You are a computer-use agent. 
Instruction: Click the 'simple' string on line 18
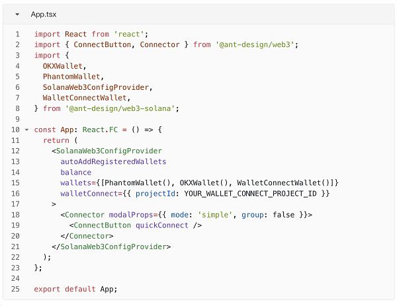(214, 215)
